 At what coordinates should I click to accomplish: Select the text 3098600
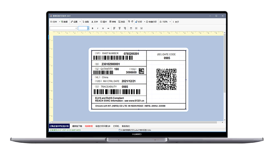click(131, 73)
